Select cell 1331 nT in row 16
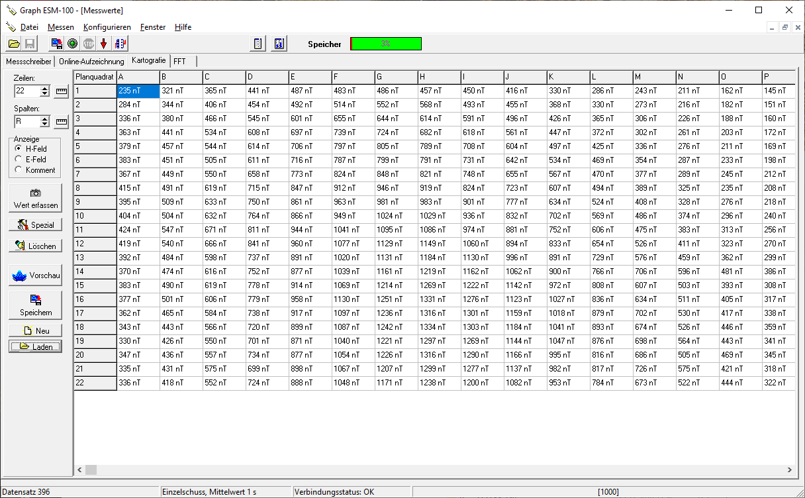This screenshot has width=805, height=498. pyautogui.click(x=440, y=299)
